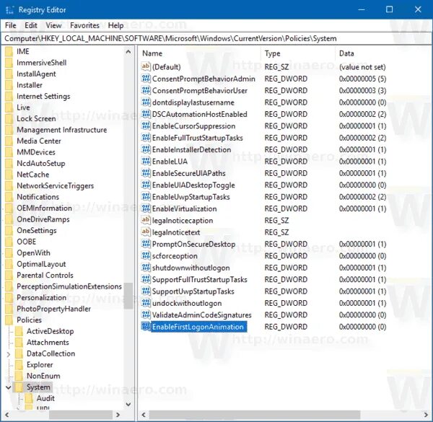Select the NetworkServiceTriggers key
433x422 pixels.
[56, 185]
